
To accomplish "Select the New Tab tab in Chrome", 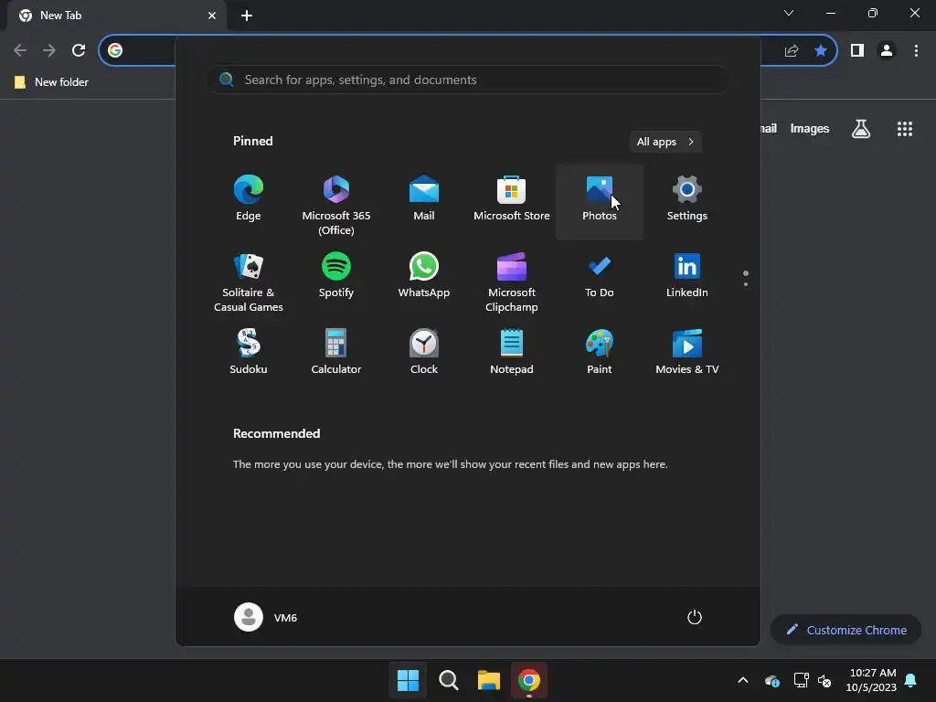I will click(x=117, y=16).
